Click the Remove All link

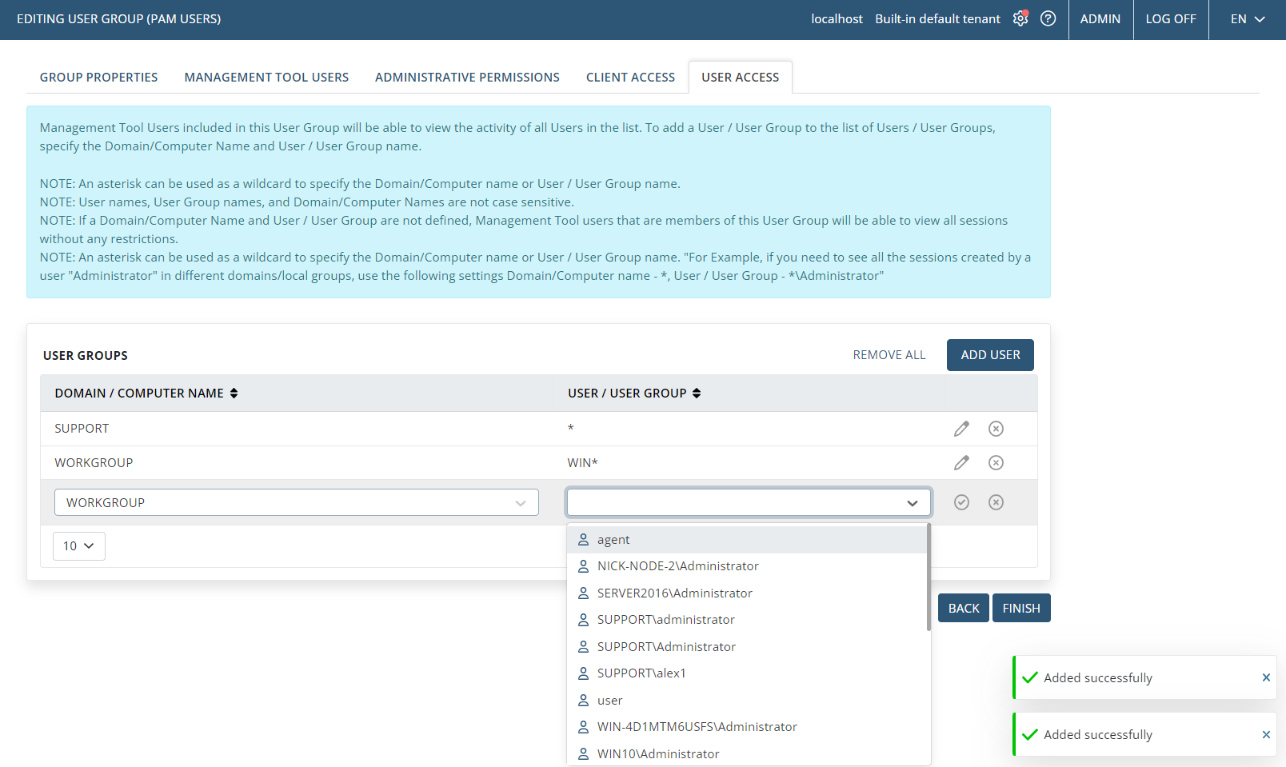889,355
